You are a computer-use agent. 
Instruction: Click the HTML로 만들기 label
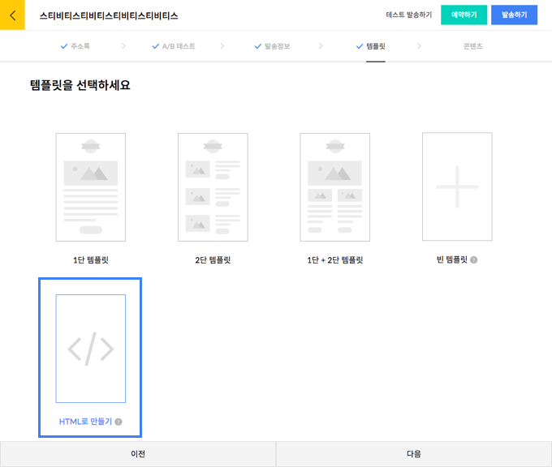pyautogui.click(x=85, y=422)
